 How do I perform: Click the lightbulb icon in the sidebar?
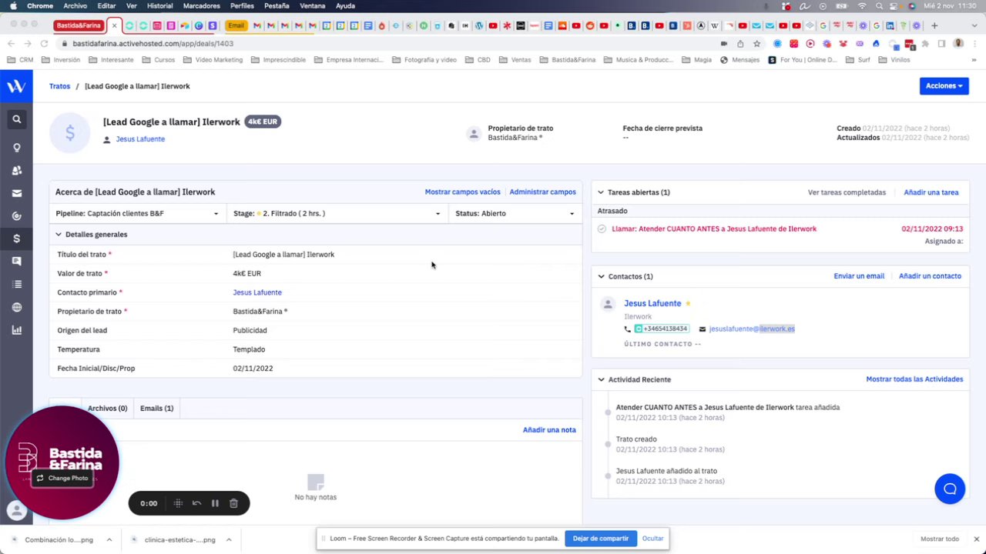tap(16, 148)
